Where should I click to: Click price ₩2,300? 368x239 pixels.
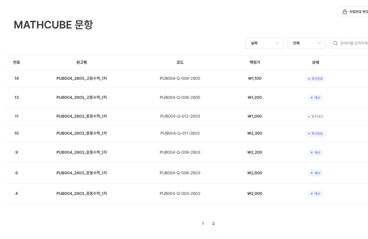[255, 133]
